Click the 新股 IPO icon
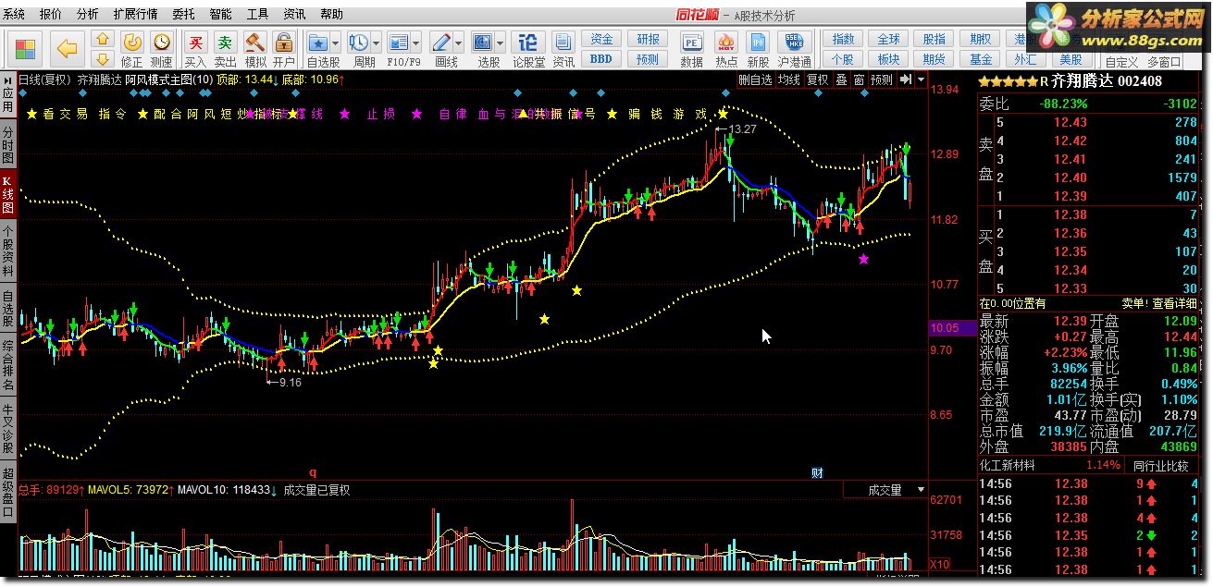The width and height of the screenshot is (1213, 587). 758,49
